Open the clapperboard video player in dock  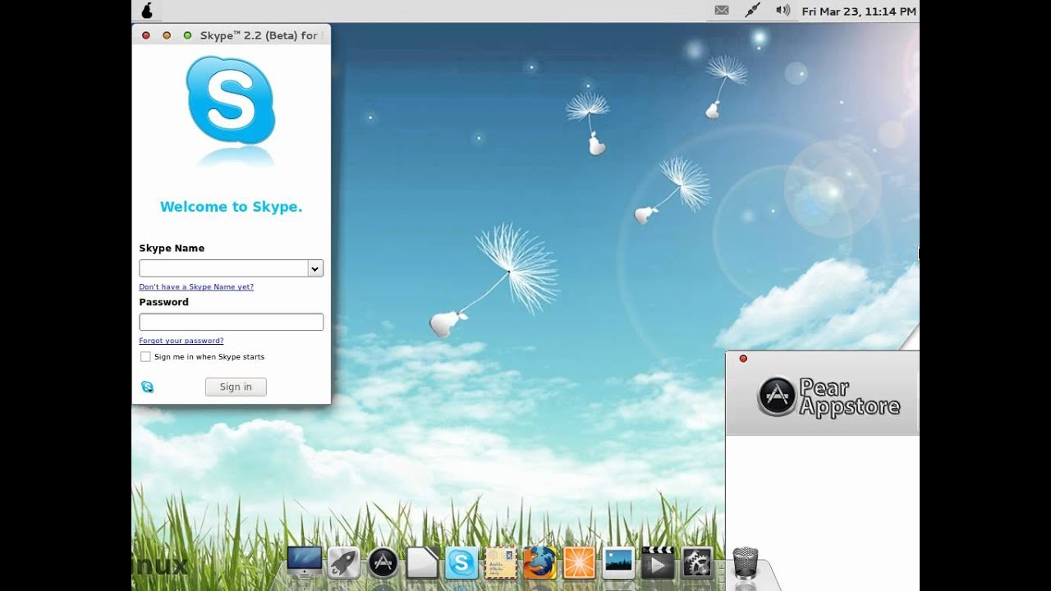[x=657, y=563]
